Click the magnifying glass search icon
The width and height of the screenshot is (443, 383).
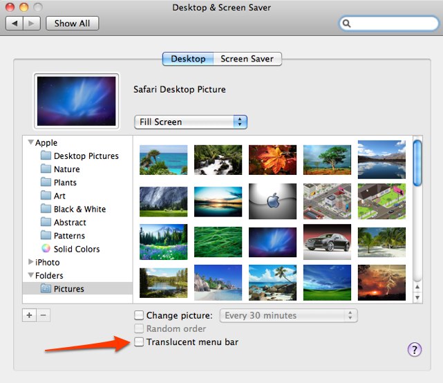[347, 24]
